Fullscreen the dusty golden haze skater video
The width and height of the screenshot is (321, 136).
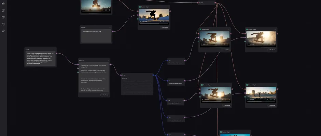(271, 44)
